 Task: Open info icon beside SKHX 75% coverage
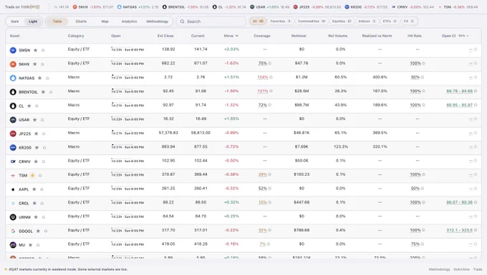(x=269, y=63)
